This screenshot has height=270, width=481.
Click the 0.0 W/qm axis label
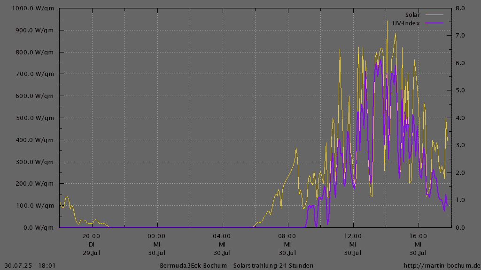pyautogui.click(x=39, y=228)
